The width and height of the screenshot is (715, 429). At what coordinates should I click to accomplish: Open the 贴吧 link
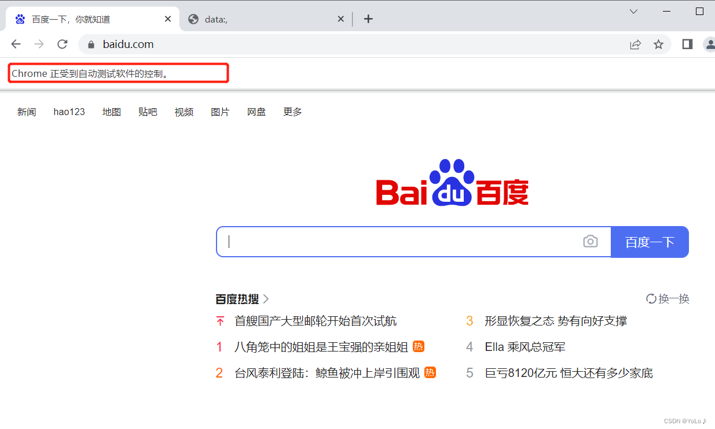coord(148,112)
